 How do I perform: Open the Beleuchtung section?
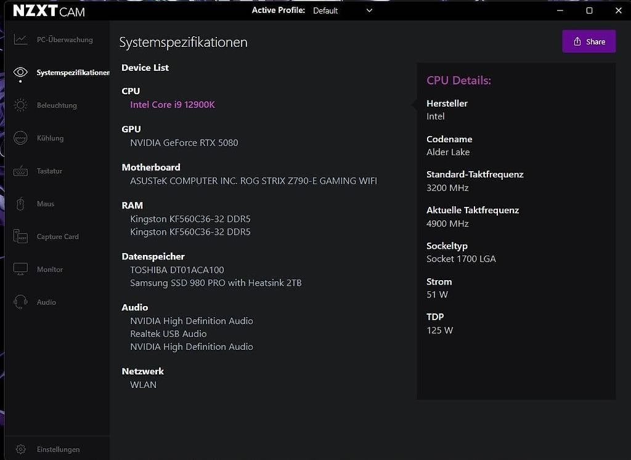tap(57, 105)
